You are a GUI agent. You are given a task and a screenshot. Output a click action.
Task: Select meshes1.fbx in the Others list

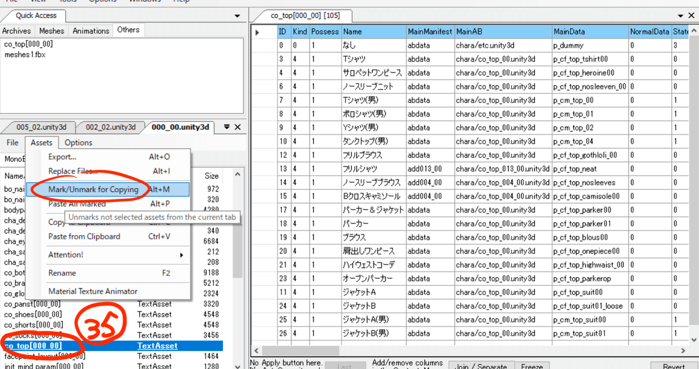click(x=24, y=55)
